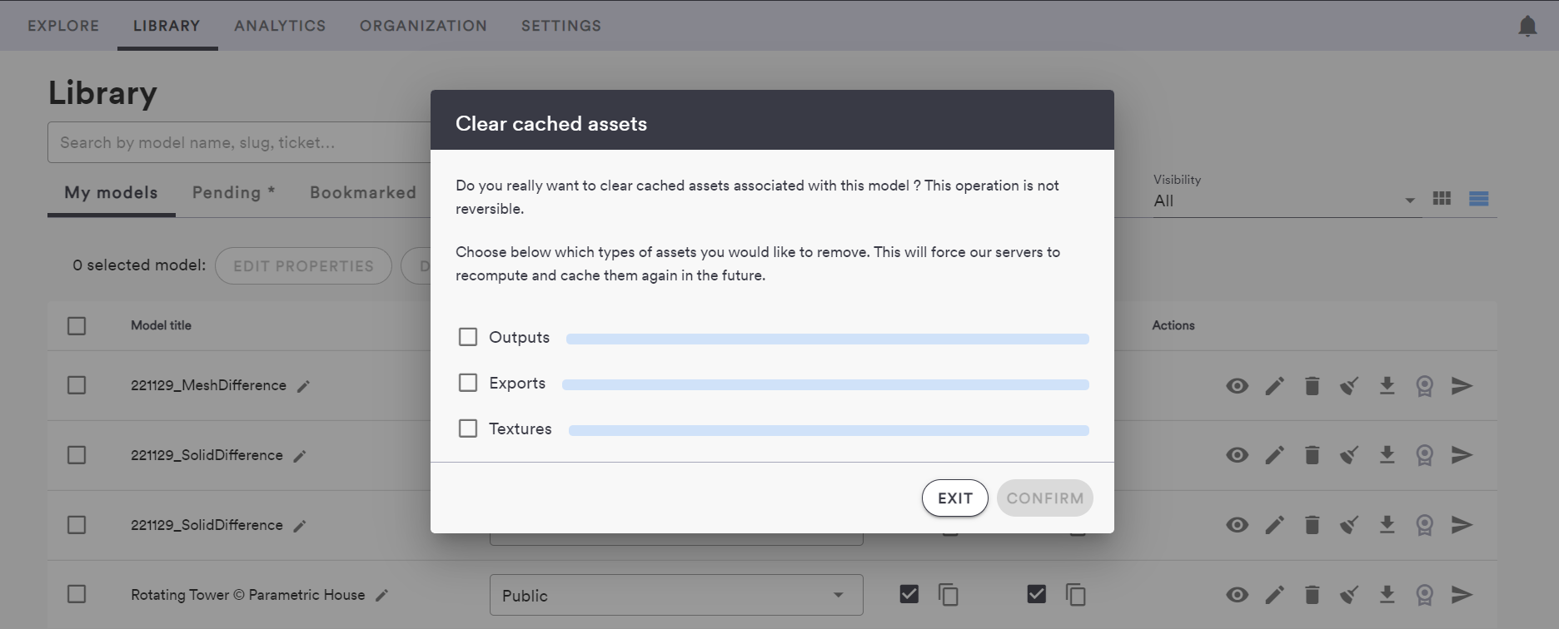Click the Edit Properties button
1559x629 pixels.
(303, 266)
